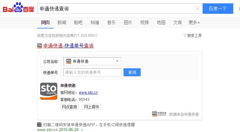Click the 快递单号 tracking number input
Viewport: 240px width, 132px height.
[x=92, y=72]
